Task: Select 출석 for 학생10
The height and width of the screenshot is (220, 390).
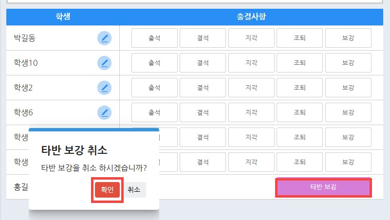Action: (154, 63)
